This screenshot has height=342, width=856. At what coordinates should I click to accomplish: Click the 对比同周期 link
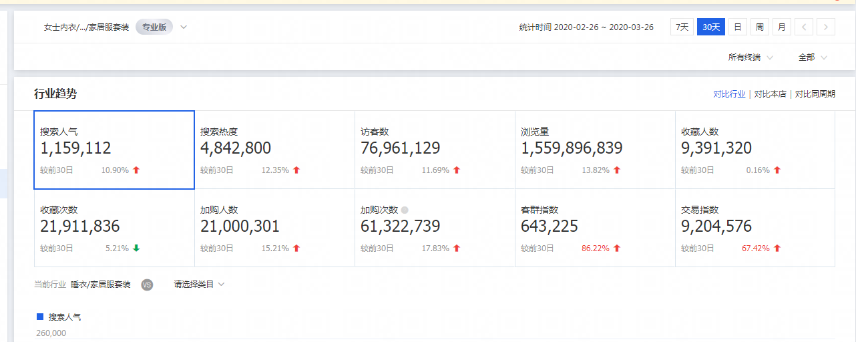point(815,94)
